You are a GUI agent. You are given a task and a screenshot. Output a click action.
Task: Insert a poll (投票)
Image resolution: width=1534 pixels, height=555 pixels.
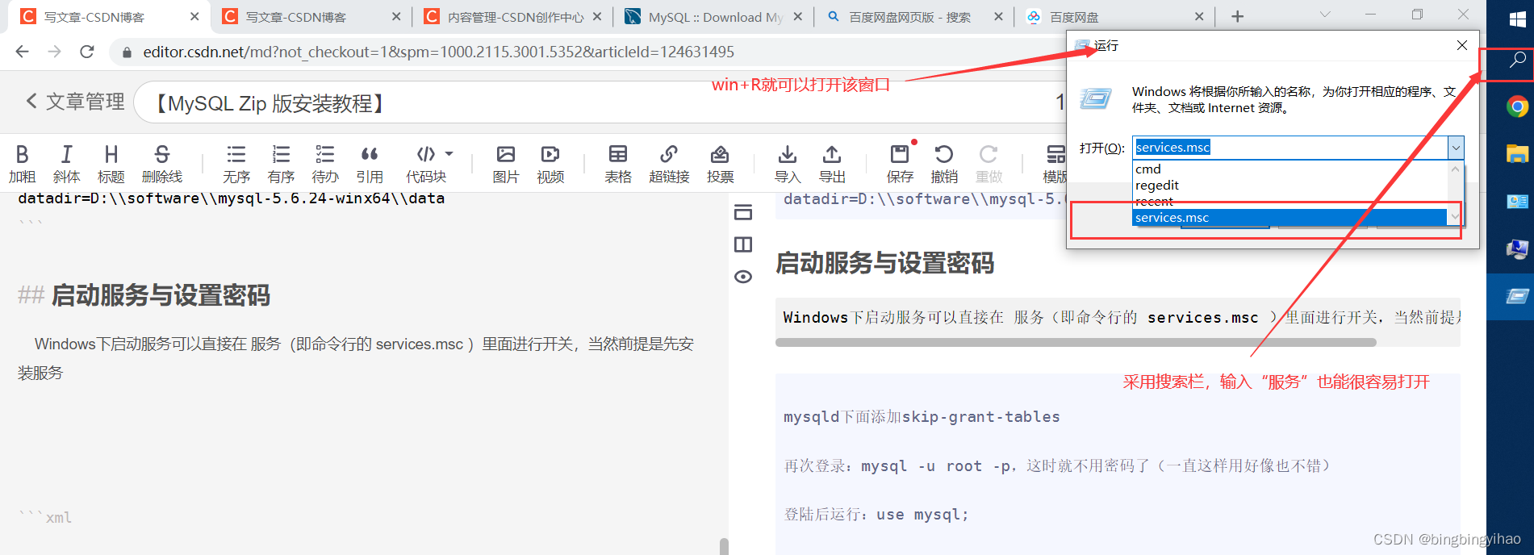click(720, 164)
